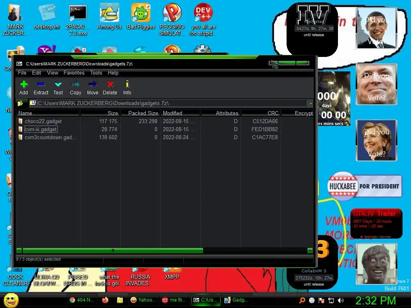The image size is (411, 308).
Task: Click the horizontal scrollbar thumb
Action: point(113,251)
